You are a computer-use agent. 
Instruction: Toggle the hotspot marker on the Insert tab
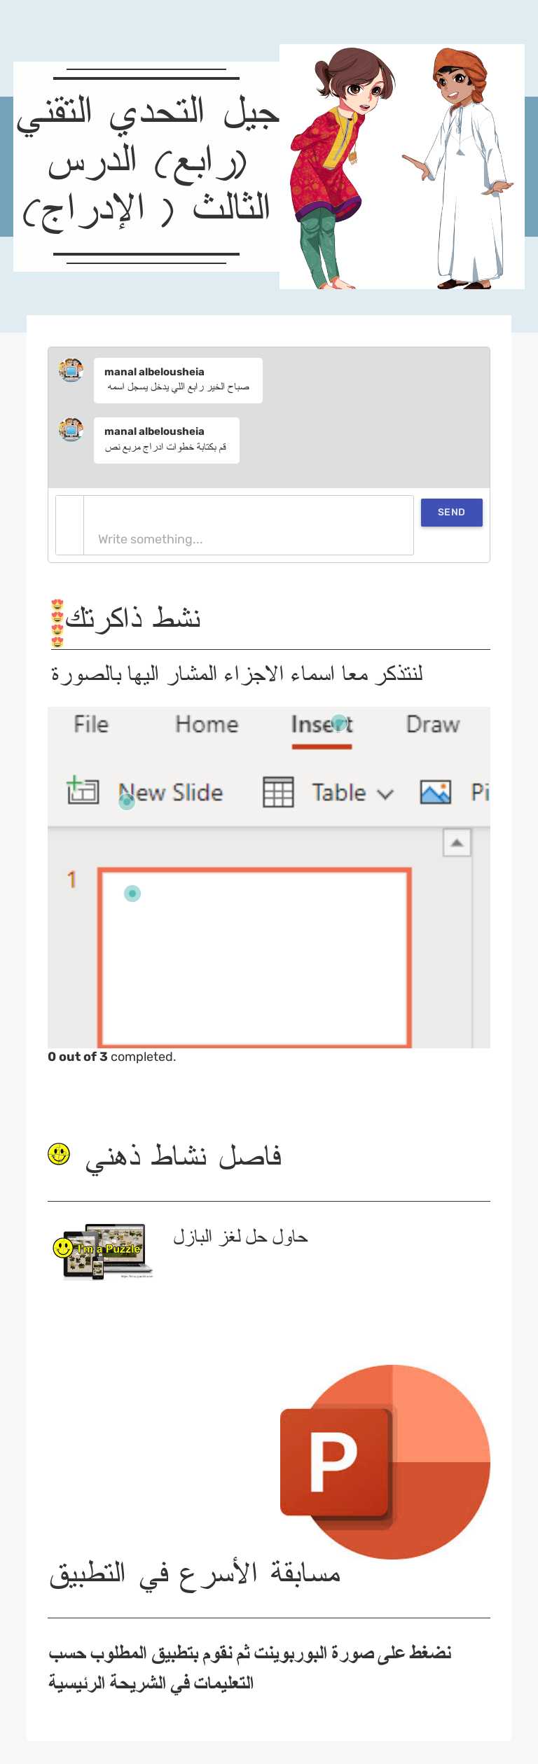coord(338,722)
